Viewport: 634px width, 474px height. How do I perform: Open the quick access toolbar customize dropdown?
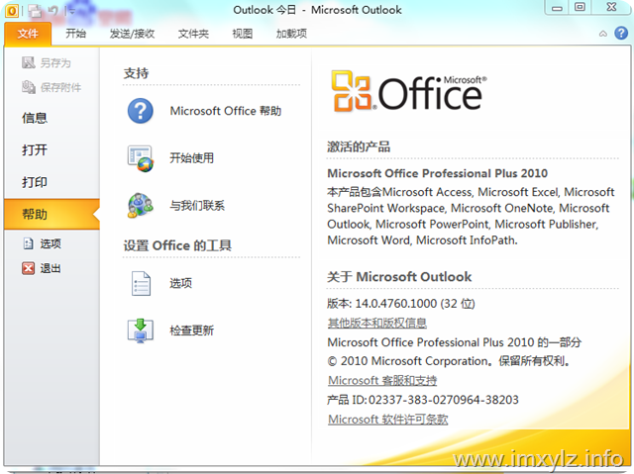71,11
